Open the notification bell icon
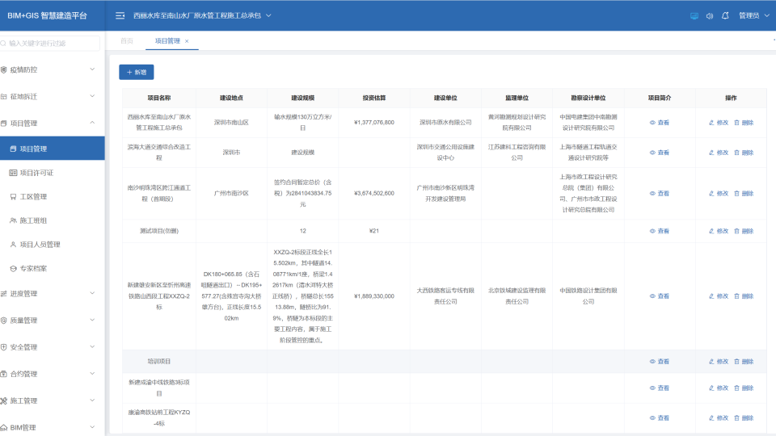Image resolution: width=776 pixels, height=436 pixels. pyautogui.click(x=725, y=15)
